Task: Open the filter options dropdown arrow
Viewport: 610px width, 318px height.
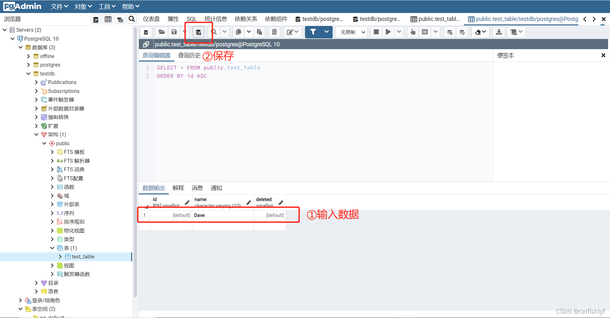Action: click(x=327, y=32)
